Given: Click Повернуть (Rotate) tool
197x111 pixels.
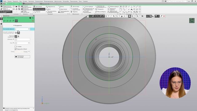Looking at the screenshot, I should coord(99,9).
